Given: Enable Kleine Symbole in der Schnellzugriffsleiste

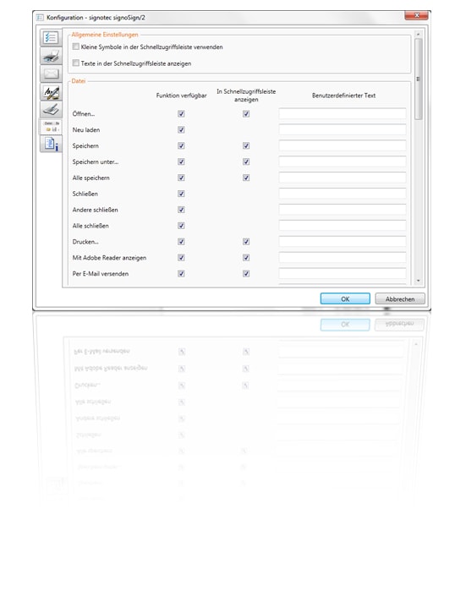Looking at the screenshot, I should tap(76, 47).
